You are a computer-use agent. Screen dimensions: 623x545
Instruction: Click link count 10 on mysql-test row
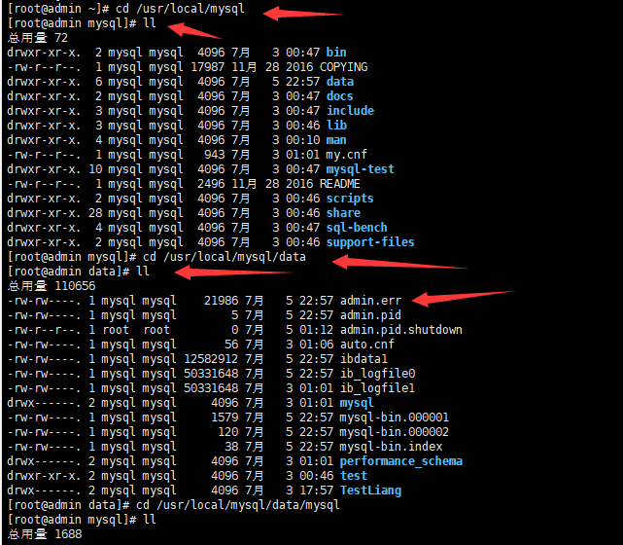tap(95, 169)
